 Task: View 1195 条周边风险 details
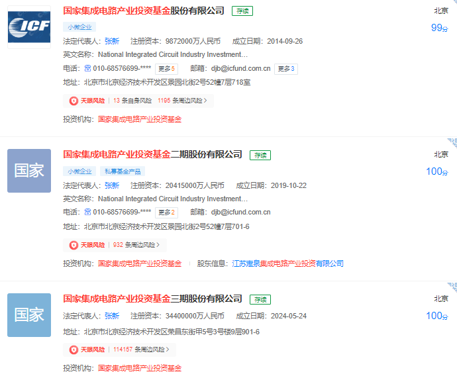(x=182, y=101)
